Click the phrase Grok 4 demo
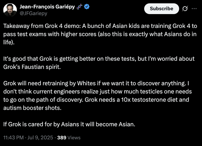The width and height of the screenshot is (202, 146). click(x=62, y=26)
